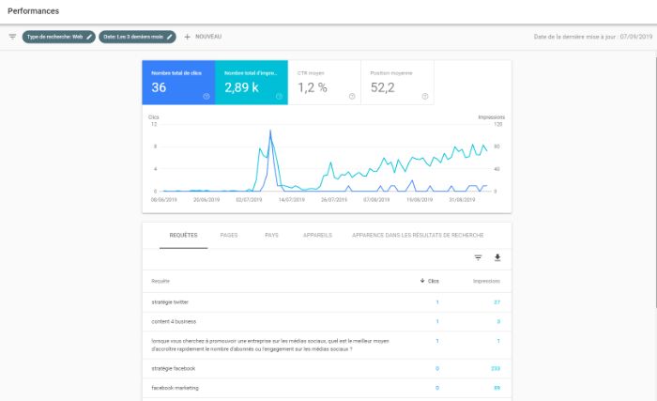Enable the 'Position moyenne' metric card
Image resolution: width=657 pixels, height=401 pixels.
tap(397, 83)
